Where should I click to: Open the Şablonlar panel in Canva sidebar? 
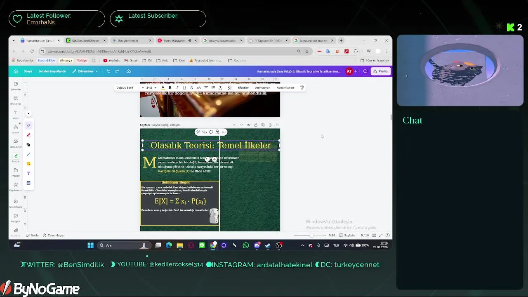16,86
